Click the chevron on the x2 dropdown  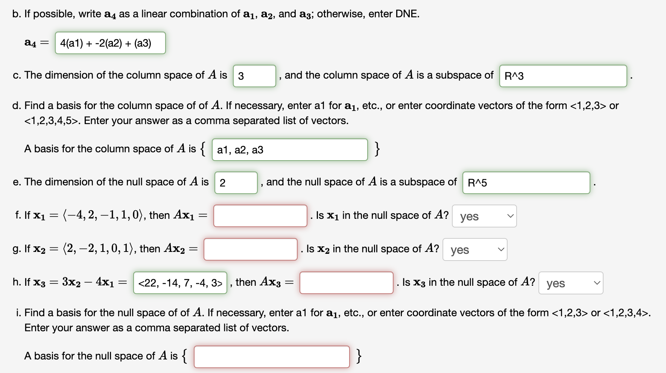point(500,249)
